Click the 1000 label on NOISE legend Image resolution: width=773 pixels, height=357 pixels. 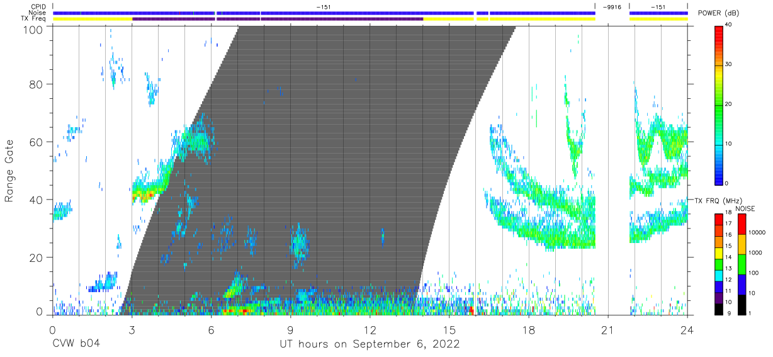point(755,253)
